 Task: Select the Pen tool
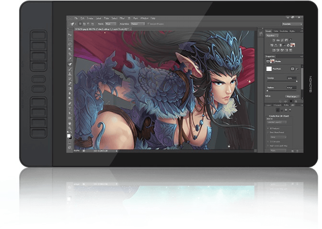tap(70, 103)
